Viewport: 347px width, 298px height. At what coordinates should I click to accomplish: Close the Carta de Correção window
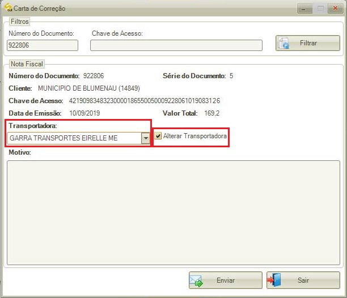pyautogui.click(x=335, y=8)
